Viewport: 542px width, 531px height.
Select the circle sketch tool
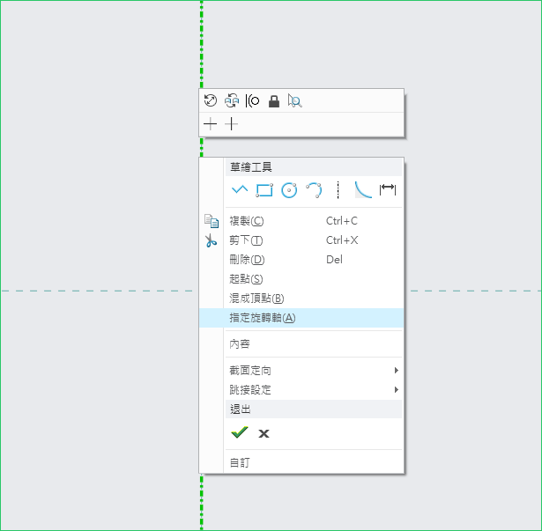(x=289, y=189)
